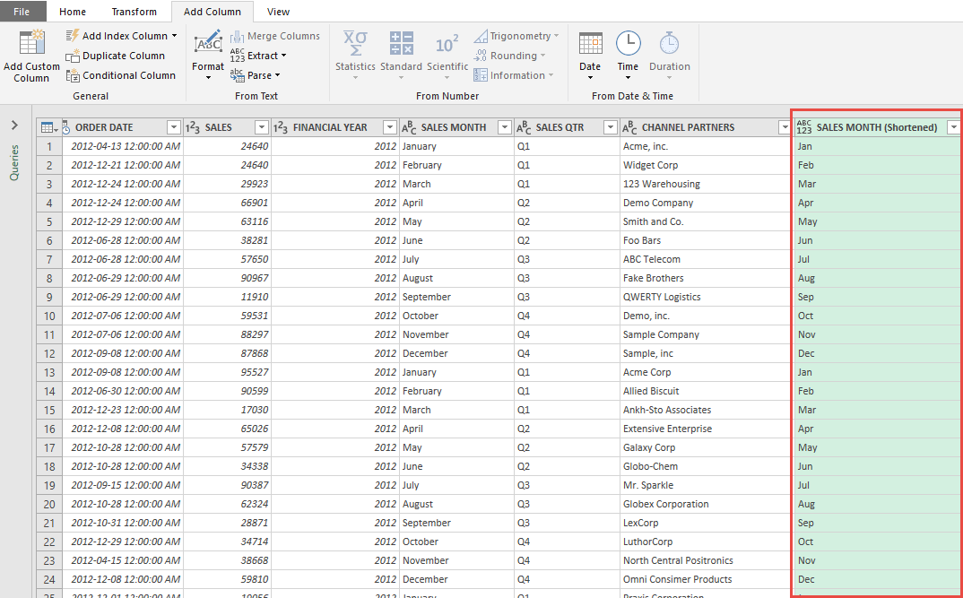Click the ORDER DATE datetime type icon
Image resolution: width=963 pixels, height=598 pixels.
coord(65,127)
